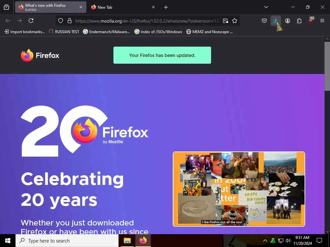Open the Extensions puzzle-piece menu
330x247 pixels.
tap(299, 21)
